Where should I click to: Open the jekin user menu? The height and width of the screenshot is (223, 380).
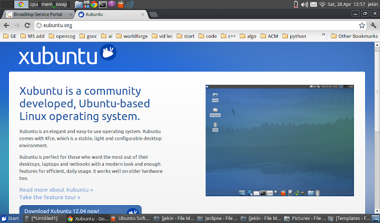372,4
